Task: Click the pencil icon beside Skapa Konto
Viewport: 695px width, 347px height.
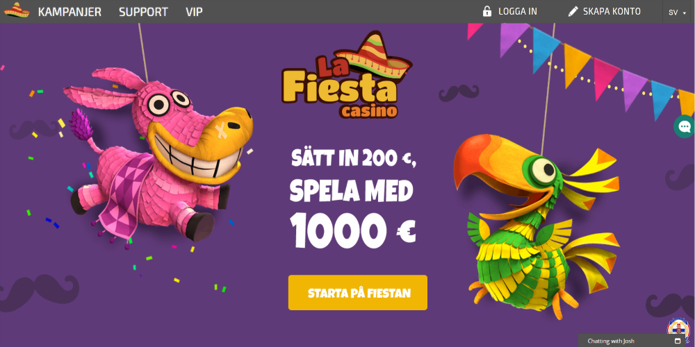Action: (x=573, y=11)
